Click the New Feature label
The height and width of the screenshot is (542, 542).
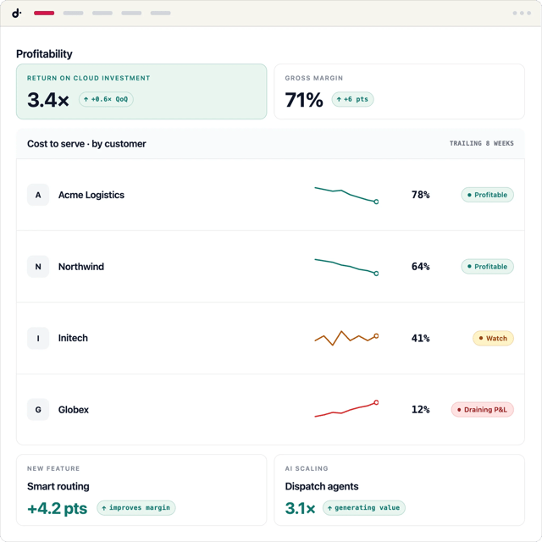pyautogui.click(x=53, y=468)
